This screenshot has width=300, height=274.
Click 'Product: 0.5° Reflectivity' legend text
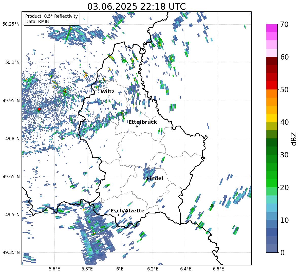tap(51, 16)
